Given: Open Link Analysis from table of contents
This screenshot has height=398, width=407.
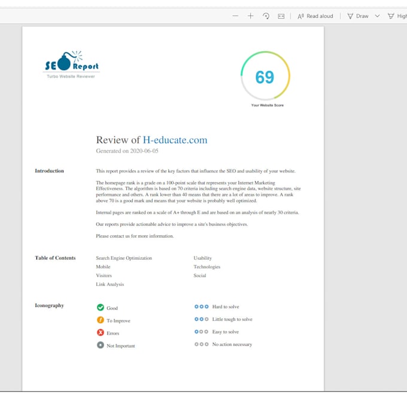Looking at the screenshot, I should (110, 284).
